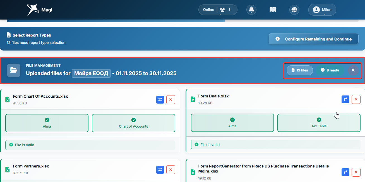Screen dimensions: 365x182
Task: Remove Form Deals.xlsx
Action: pos(356,99)
